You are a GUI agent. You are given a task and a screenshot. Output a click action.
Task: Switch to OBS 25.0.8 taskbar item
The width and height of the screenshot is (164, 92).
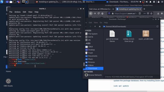(x=71, y=2)
